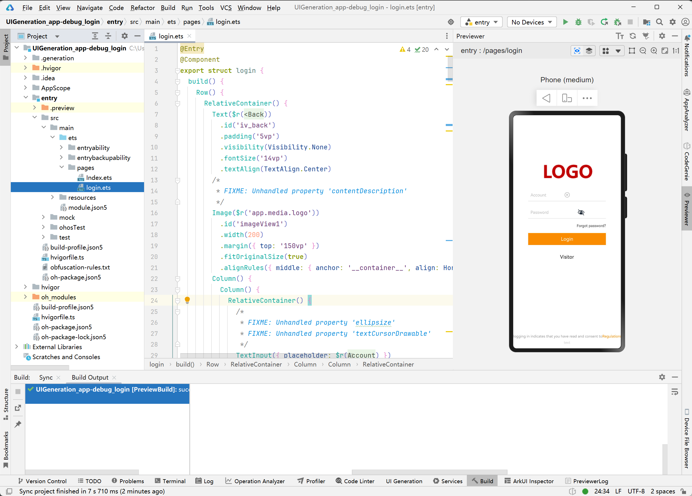Clear the Account field in preview
The width and height of the screenshot is (692, 496).
coord(567,195)
